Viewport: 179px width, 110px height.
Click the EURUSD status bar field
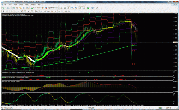[x=91, y=108]
